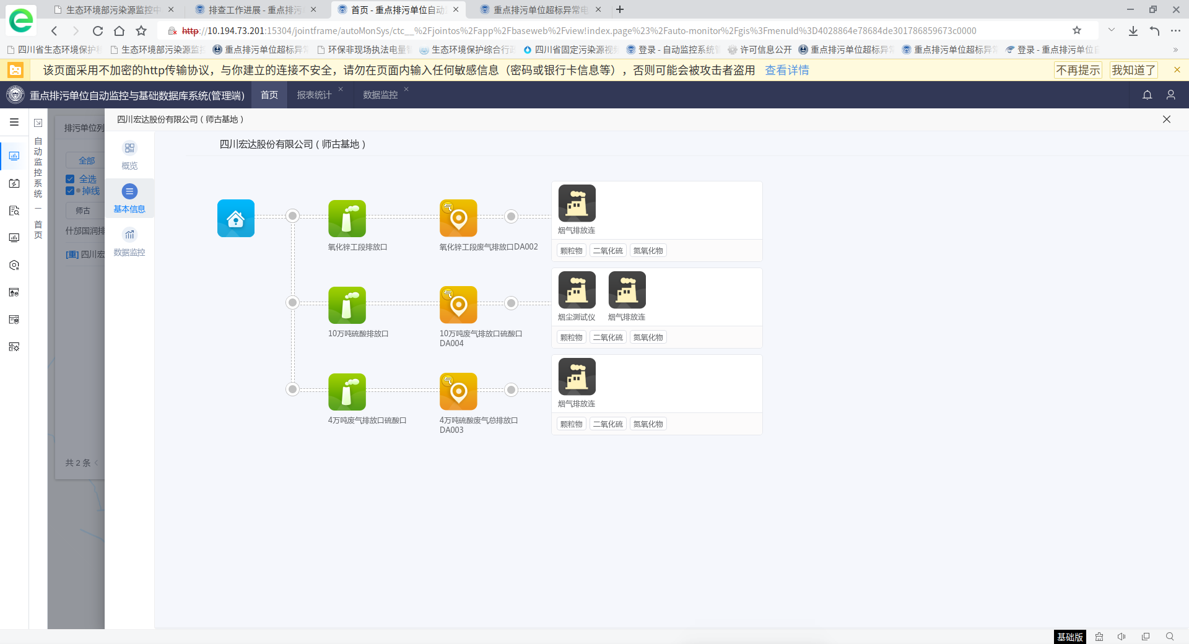Expand address bar dropdown chevron
The width and height of the screenshot is (1189, 644).
click(1112, 30)
